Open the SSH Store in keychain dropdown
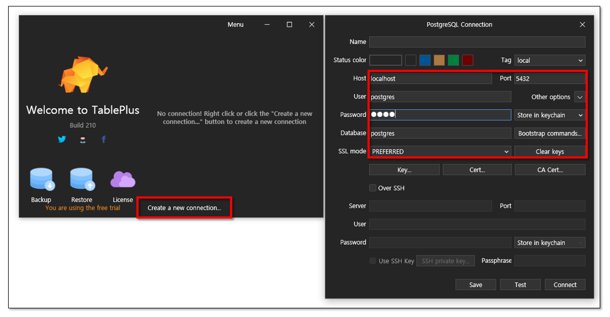 [550, 243]
